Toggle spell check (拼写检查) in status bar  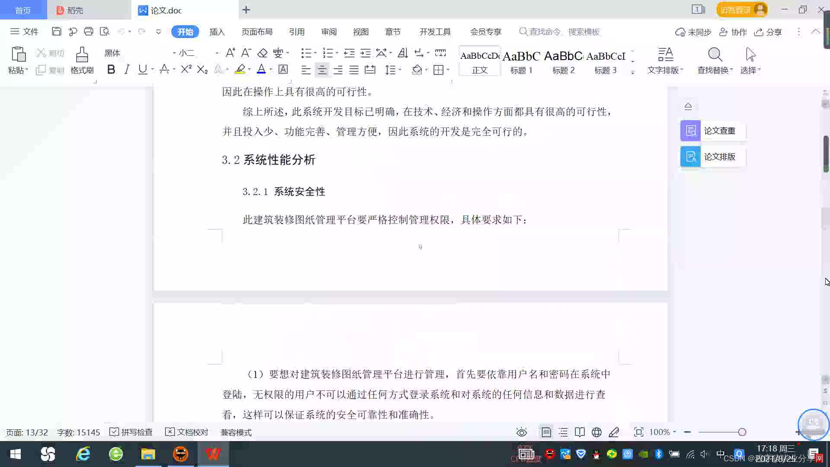(x=131, y=432)
